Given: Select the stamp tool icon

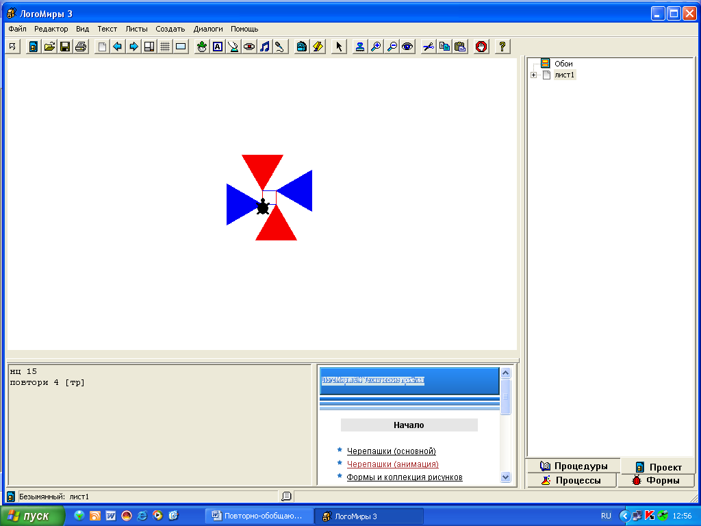Looking at the screenshot, I should pos(360,47).
